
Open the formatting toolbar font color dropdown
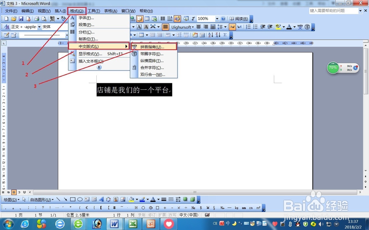click(294, 27)
